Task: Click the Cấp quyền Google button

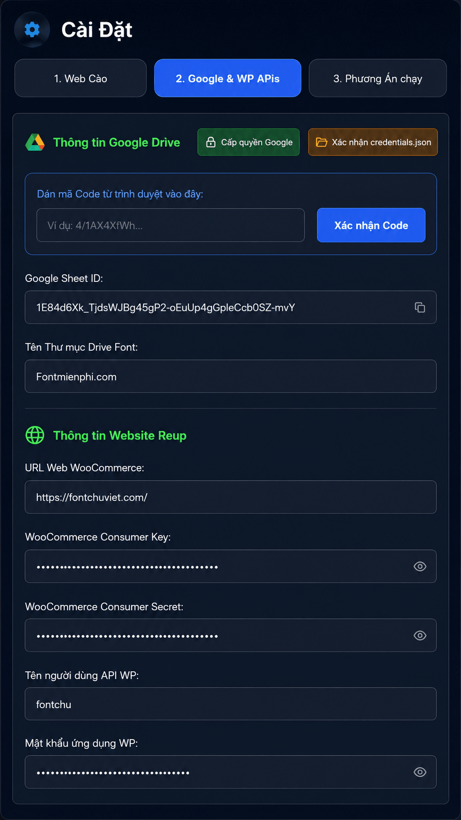Action: 248,142
